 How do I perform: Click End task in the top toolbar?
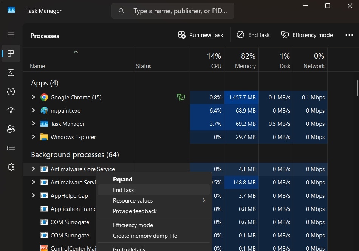click(253, 35)
